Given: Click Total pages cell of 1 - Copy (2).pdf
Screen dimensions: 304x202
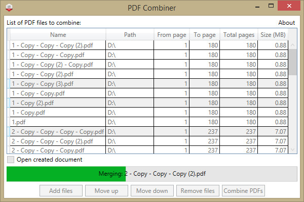Looking at the screenshot, I should click(239, 103).
